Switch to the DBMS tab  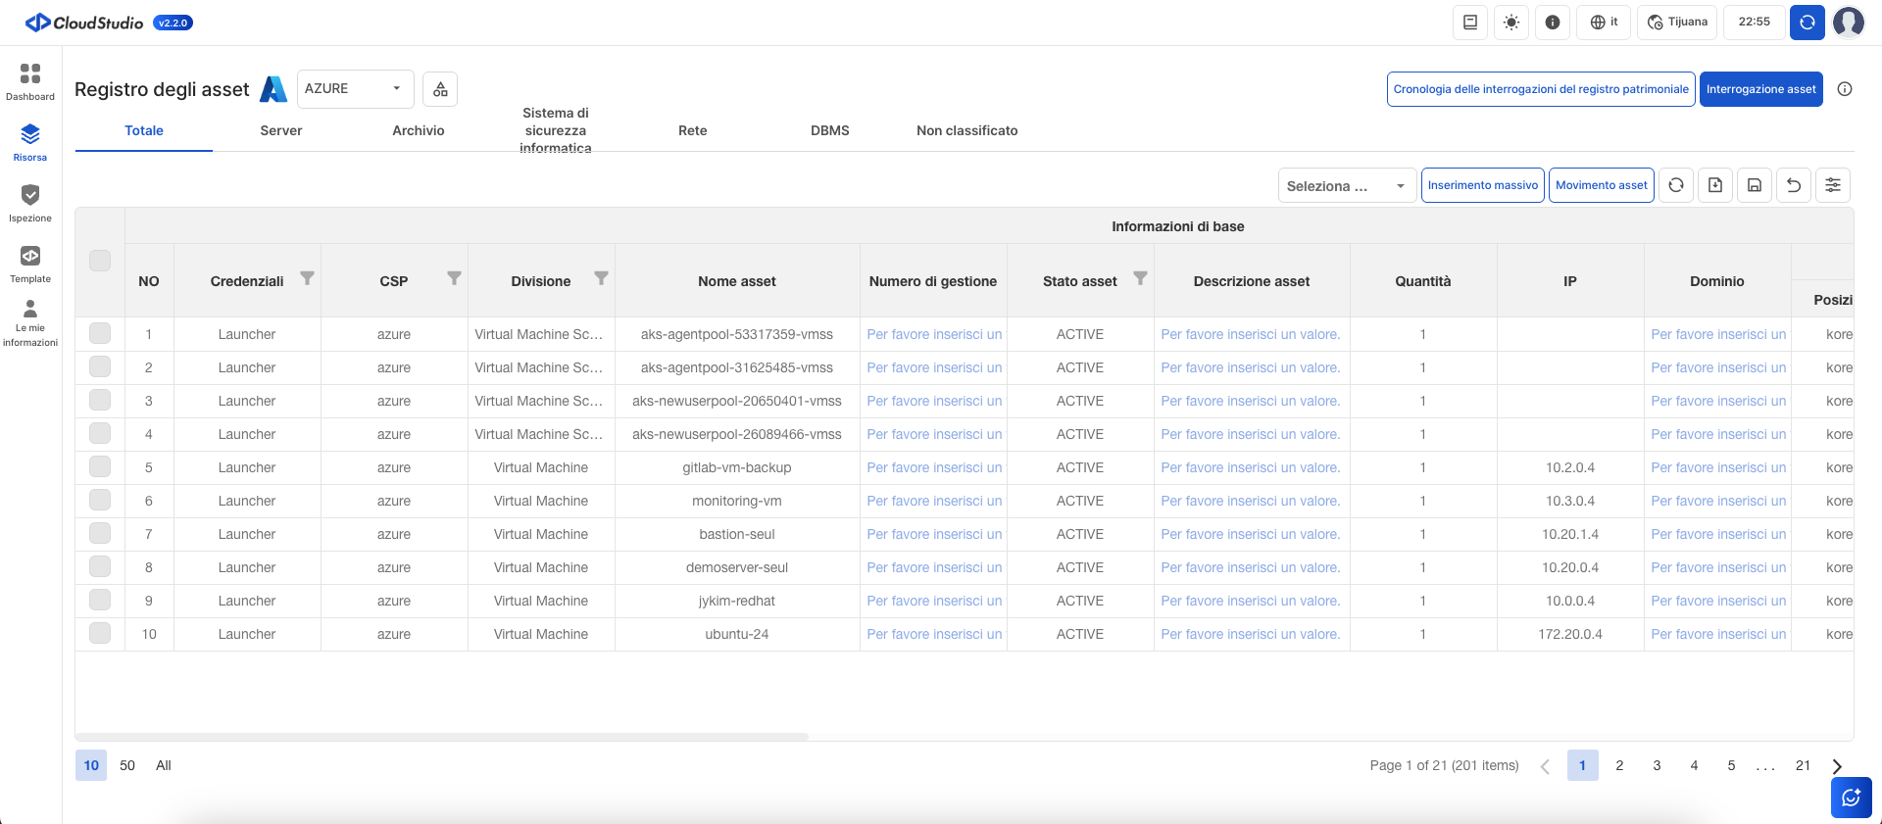coord(830,130)
